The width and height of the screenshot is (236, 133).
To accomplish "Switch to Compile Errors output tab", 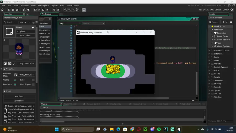I will coord(140,104).
